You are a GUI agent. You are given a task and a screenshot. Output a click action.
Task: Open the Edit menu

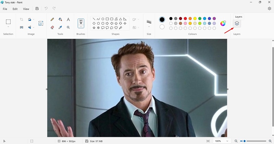15,9
